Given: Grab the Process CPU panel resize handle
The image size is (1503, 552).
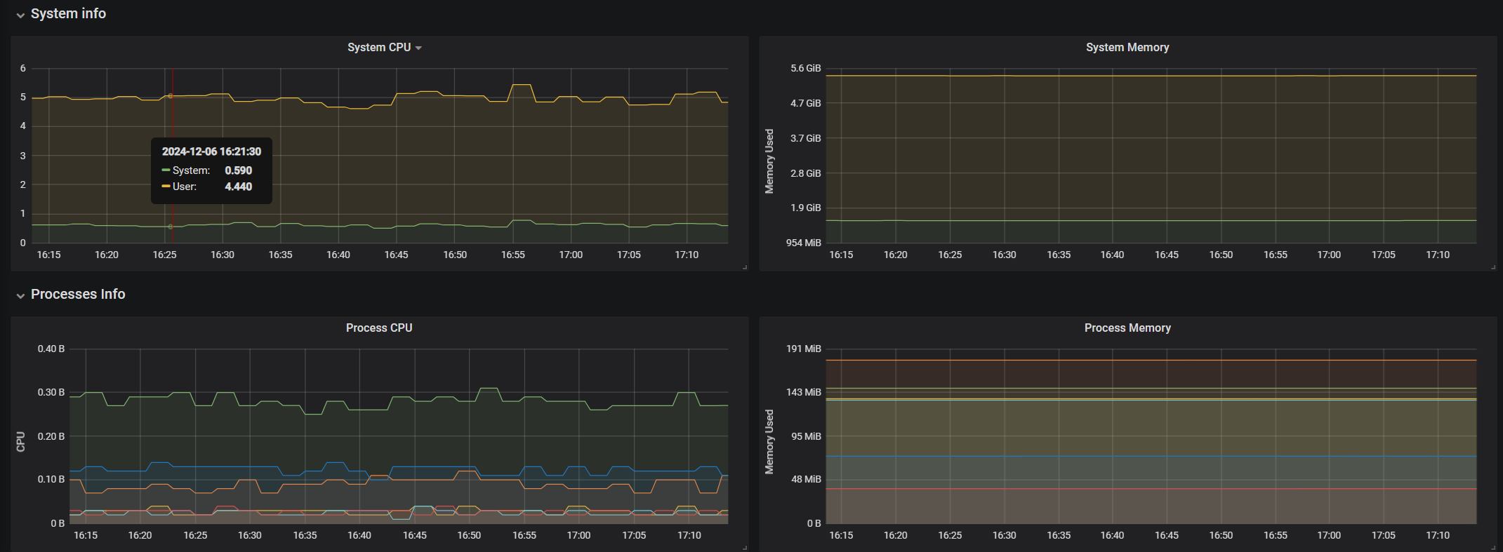Looking at the screenshot, I should tap(745, 548).
